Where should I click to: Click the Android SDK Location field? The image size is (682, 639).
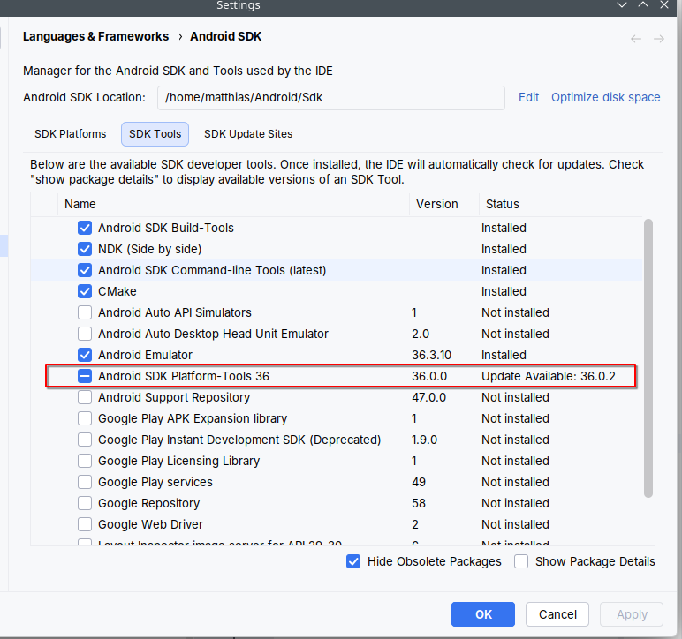pyautogui.click(x=330, y=97)
